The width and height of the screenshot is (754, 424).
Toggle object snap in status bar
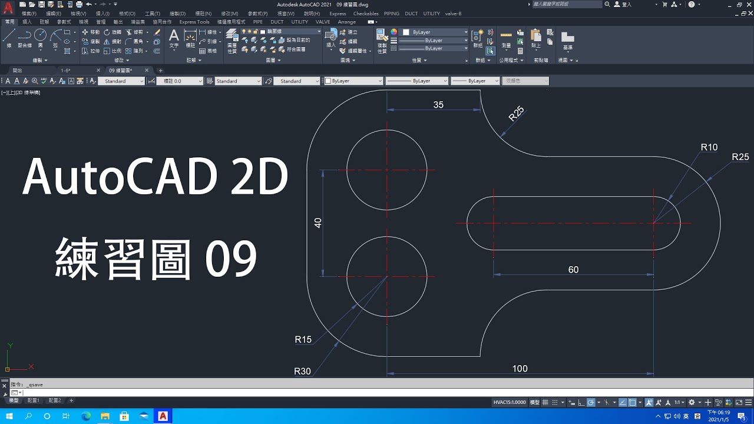click(x=632, y=402)
